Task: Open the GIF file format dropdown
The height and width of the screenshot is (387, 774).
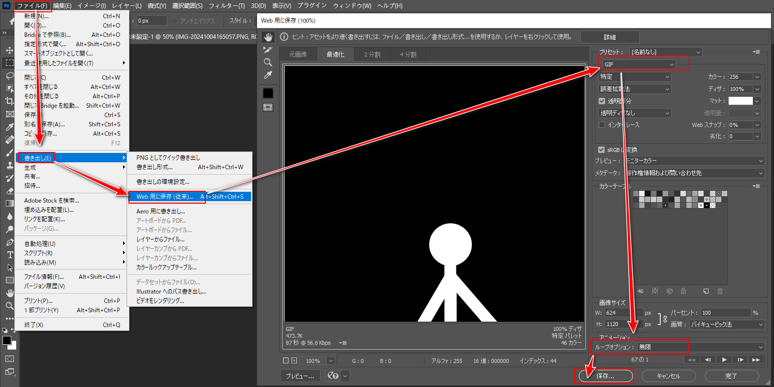Action: pyautogui.click(x=639, y=64)
